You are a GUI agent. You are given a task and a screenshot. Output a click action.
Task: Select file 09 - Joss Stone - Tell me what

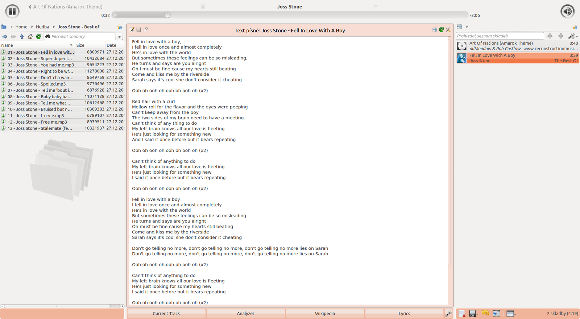tap(62, 103)
